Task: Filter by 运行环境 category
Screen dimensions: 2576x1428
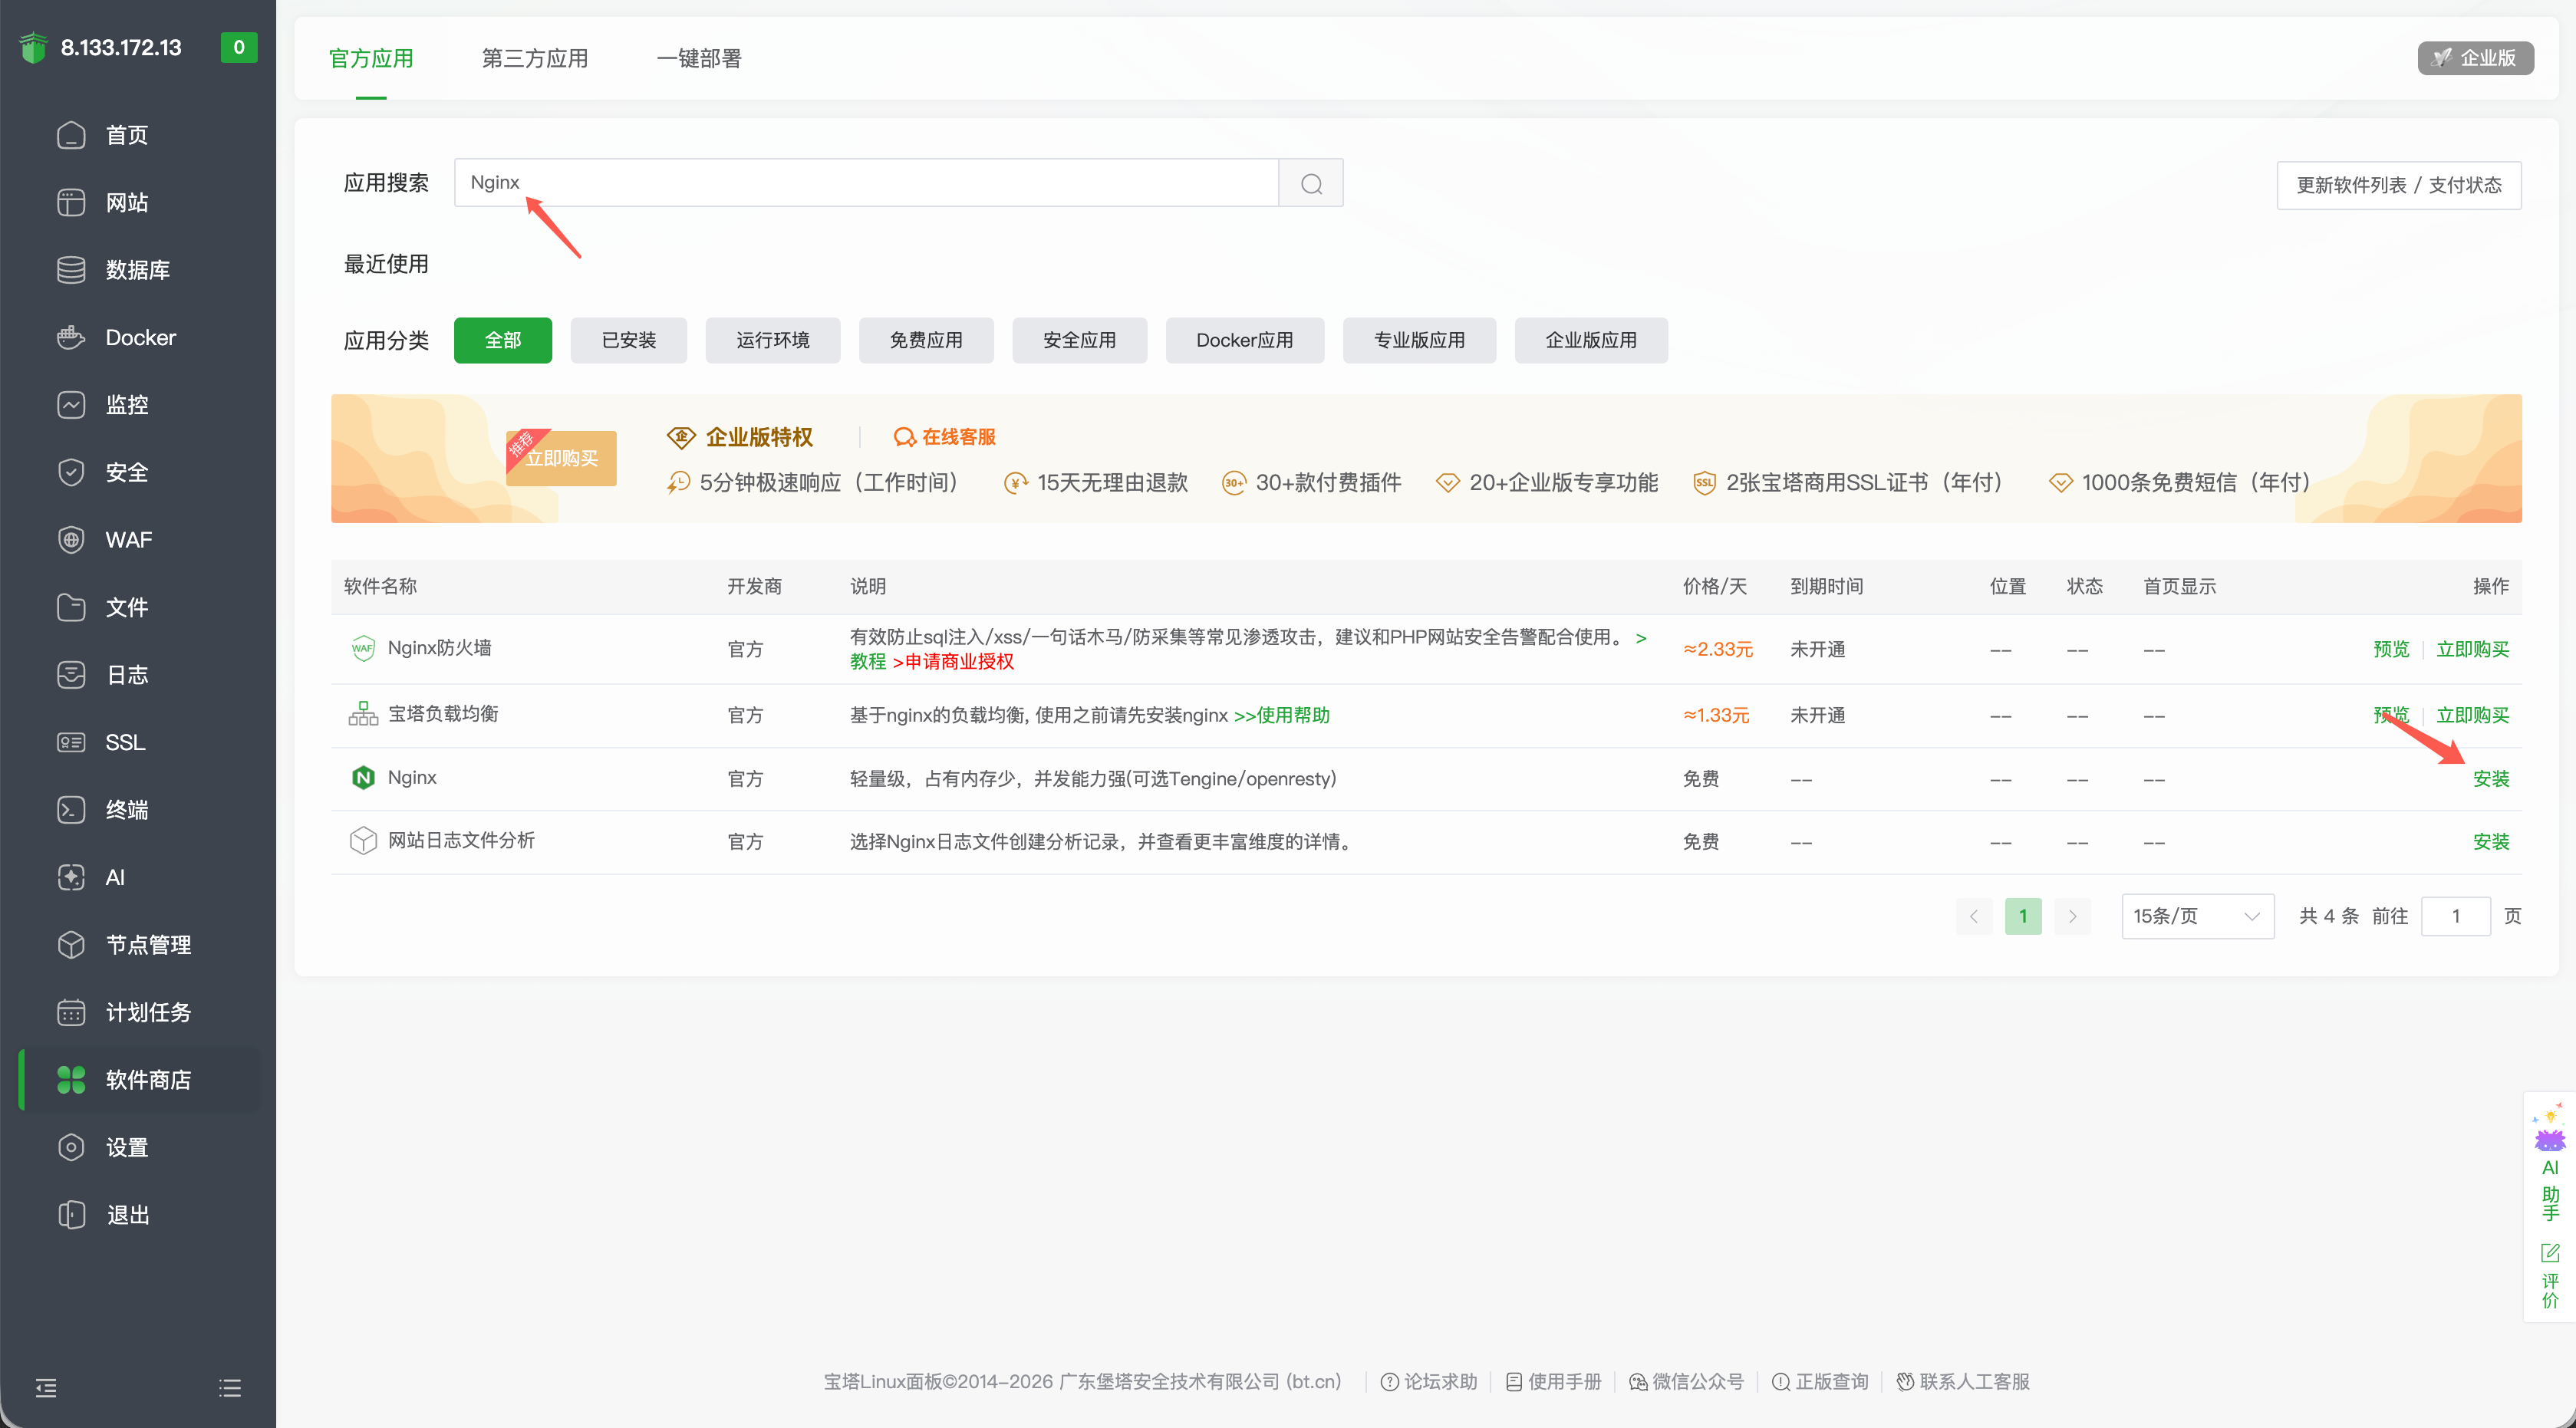Action: click(773, 340)
